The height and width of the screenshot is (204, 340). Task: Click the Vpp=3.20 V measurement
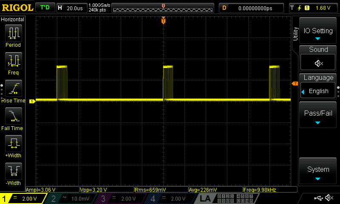tap(107, 190)
